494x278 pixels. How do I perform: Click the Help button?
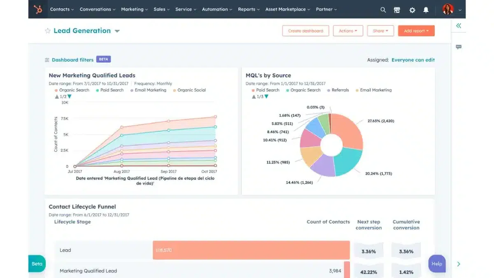(x=437, y=264)
